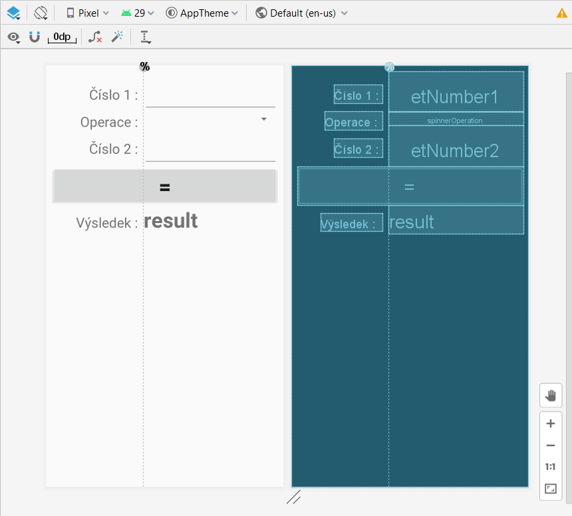This screenshot has width=572, height=516.
Task: Click the 0dp default margins field
Action: (x=62, y=37)
